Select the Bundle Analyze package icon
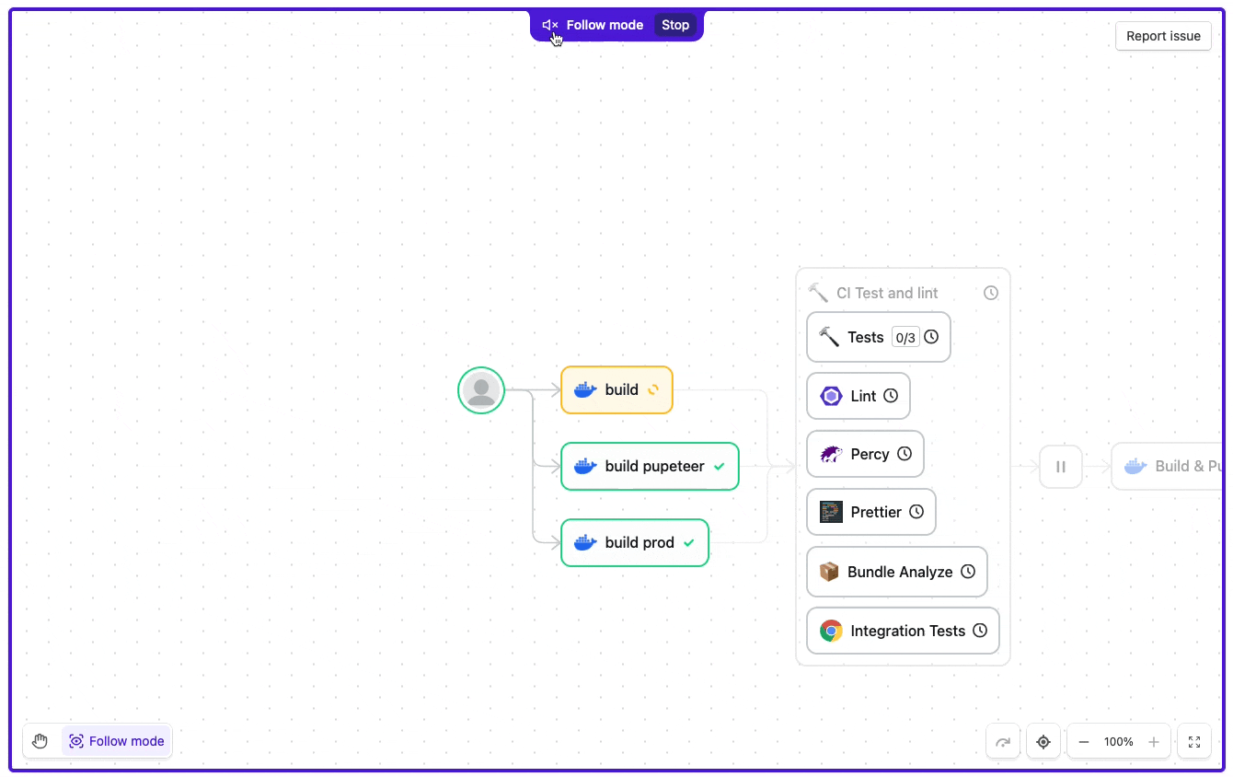The image size is (1233, 777). (829, 571)
